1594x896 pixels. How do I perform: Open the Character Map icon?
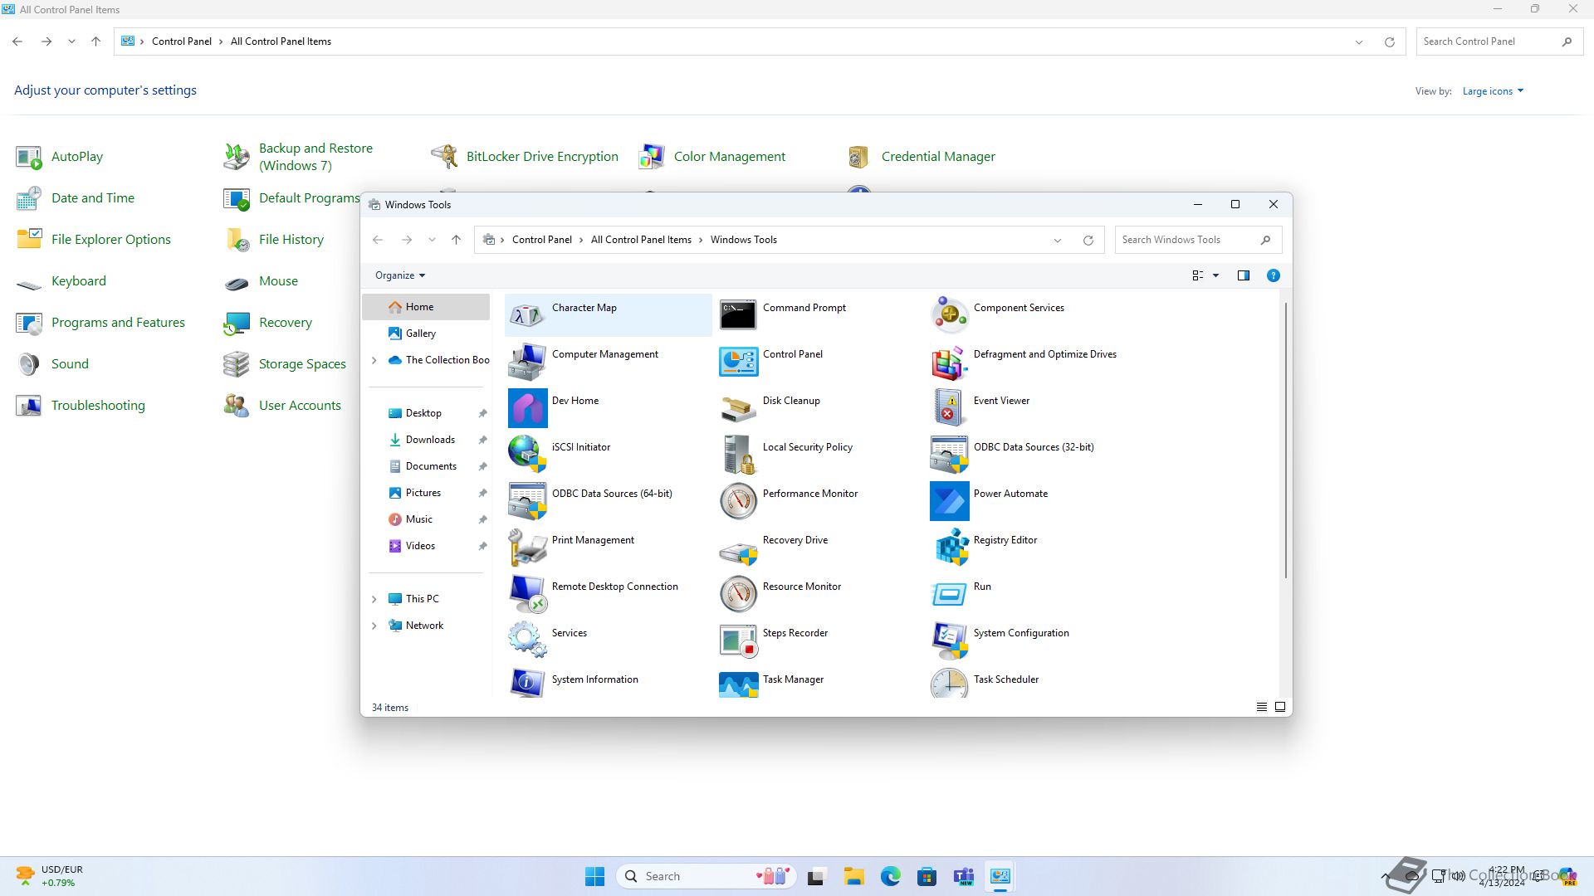coord(527,315)
